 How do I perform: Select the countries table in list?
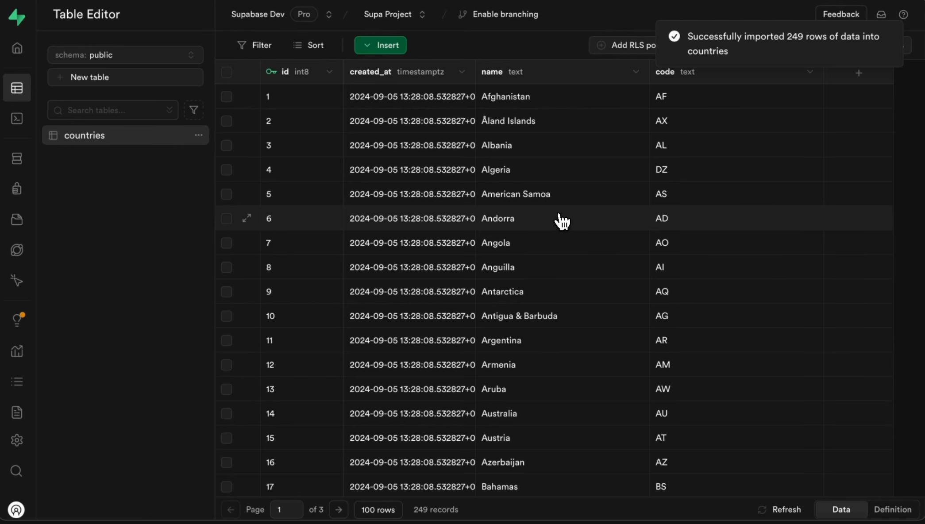pyautogui.click(x=84, y=135)
